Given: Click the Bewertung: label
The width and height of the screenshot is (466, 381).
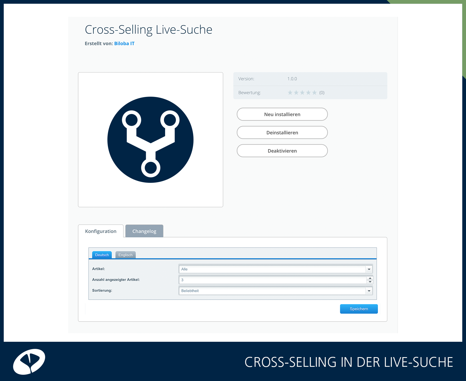Looking at the screenshot, I should (249, 93).
